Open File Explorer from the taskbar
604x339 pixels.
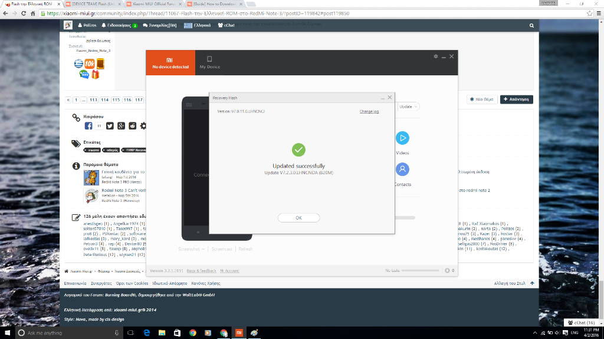pyautogui.click(x=162, y=333)
